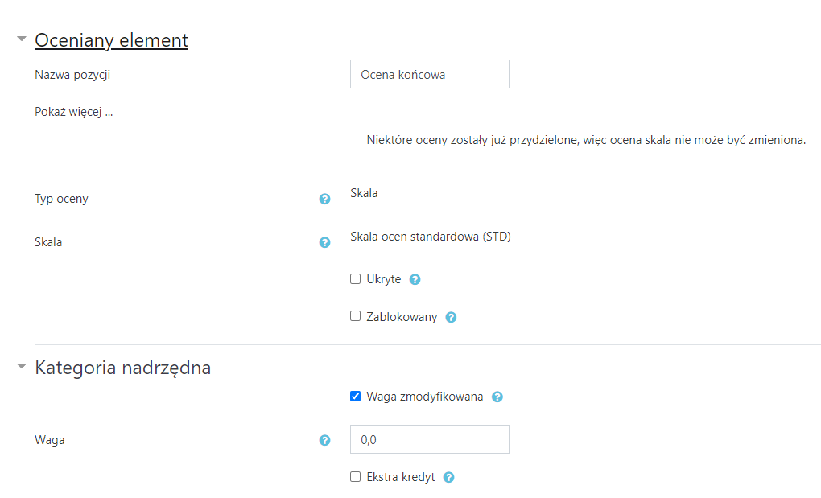Enable the Ukryte checkbox

point(355,279)
